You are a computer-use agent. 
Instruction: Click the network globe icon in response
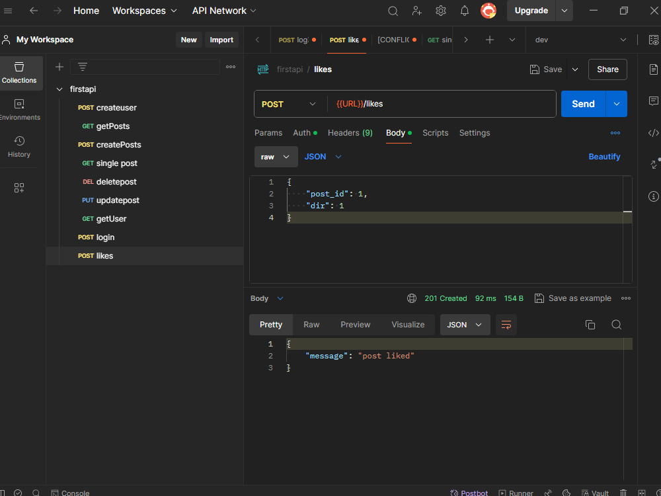tap(412, 298)
